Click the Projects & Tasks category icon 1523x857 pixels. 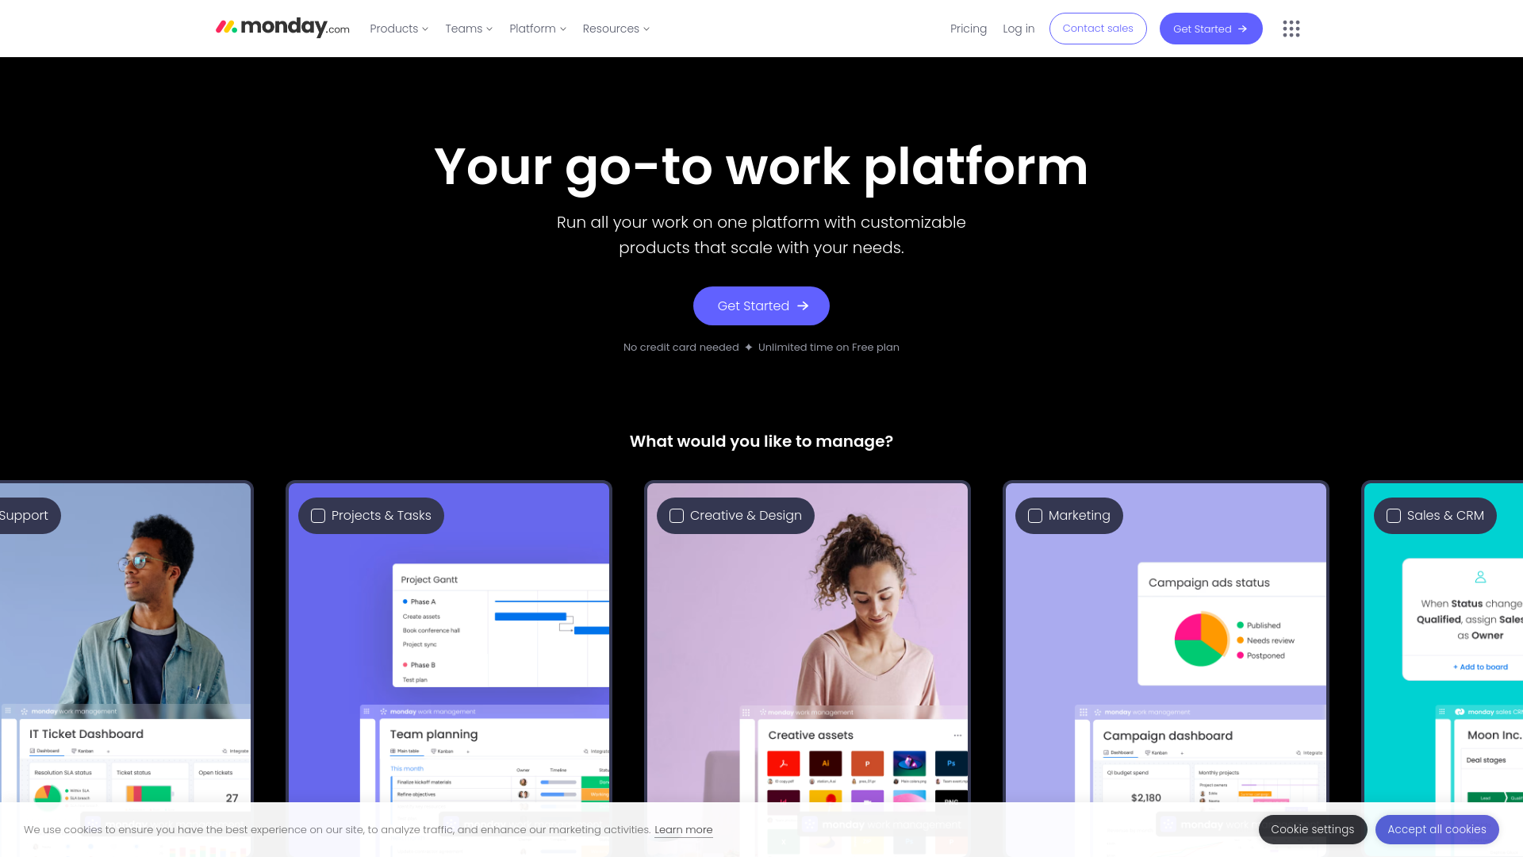pyautogui.click(x=317, y=515)
